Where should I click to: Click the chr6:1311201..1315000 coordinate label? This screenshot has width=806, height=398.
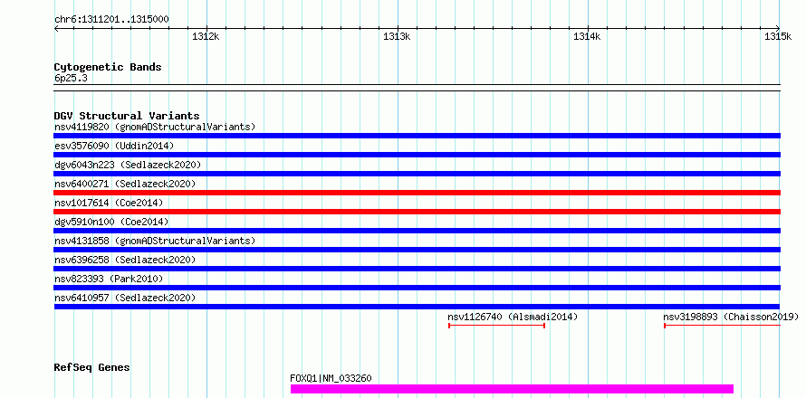pos(111,20)
